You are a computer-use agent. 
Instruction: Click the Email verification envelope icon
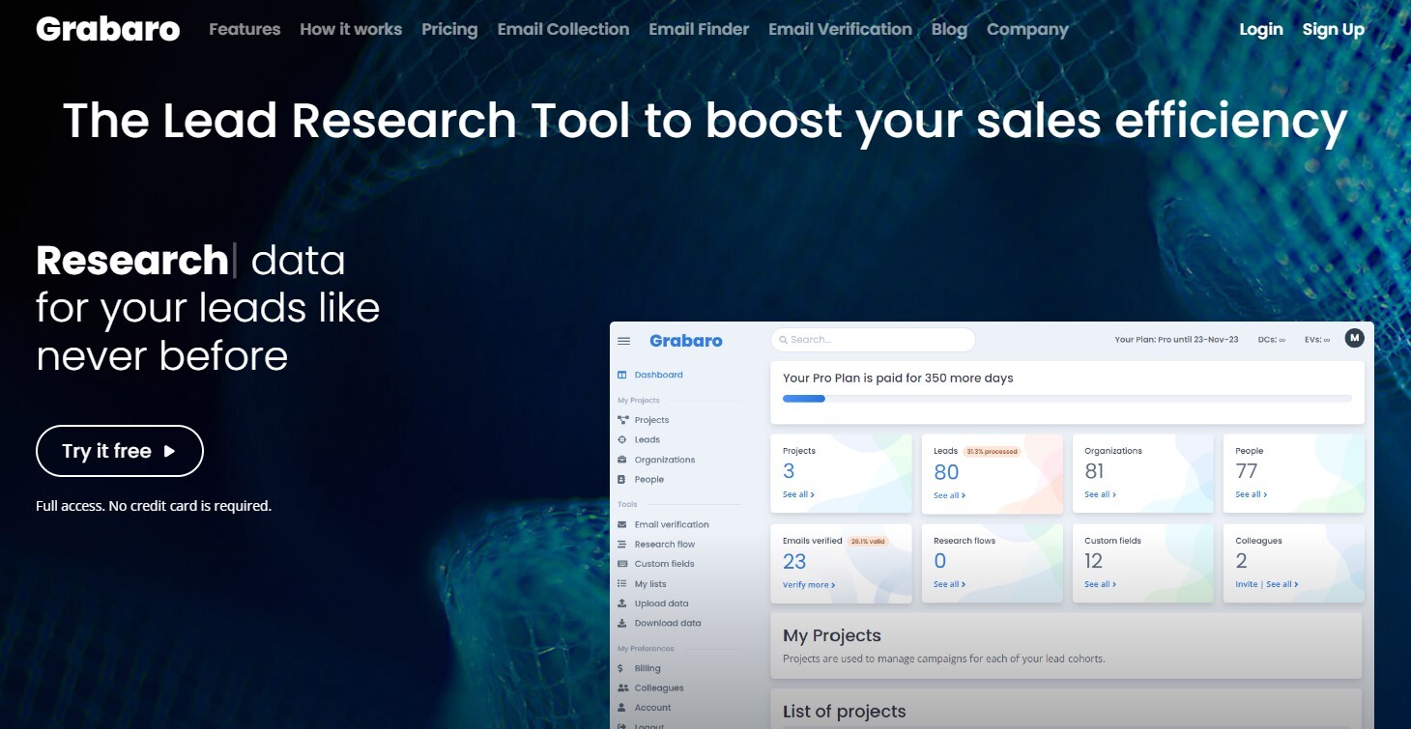[622, 524]
